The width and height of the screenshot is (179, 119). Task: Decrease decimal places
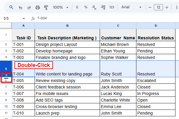pyautogui.click(x=94, y=7)
